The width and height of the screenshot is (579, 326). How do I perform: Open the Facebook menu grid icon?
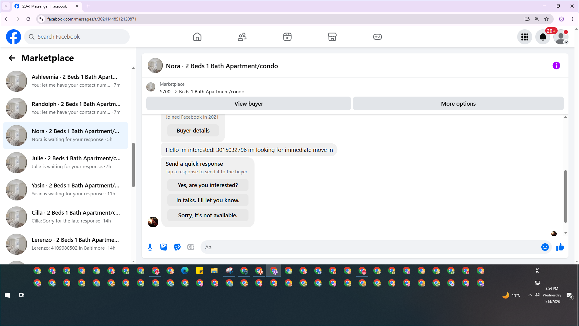click(525, 37)
